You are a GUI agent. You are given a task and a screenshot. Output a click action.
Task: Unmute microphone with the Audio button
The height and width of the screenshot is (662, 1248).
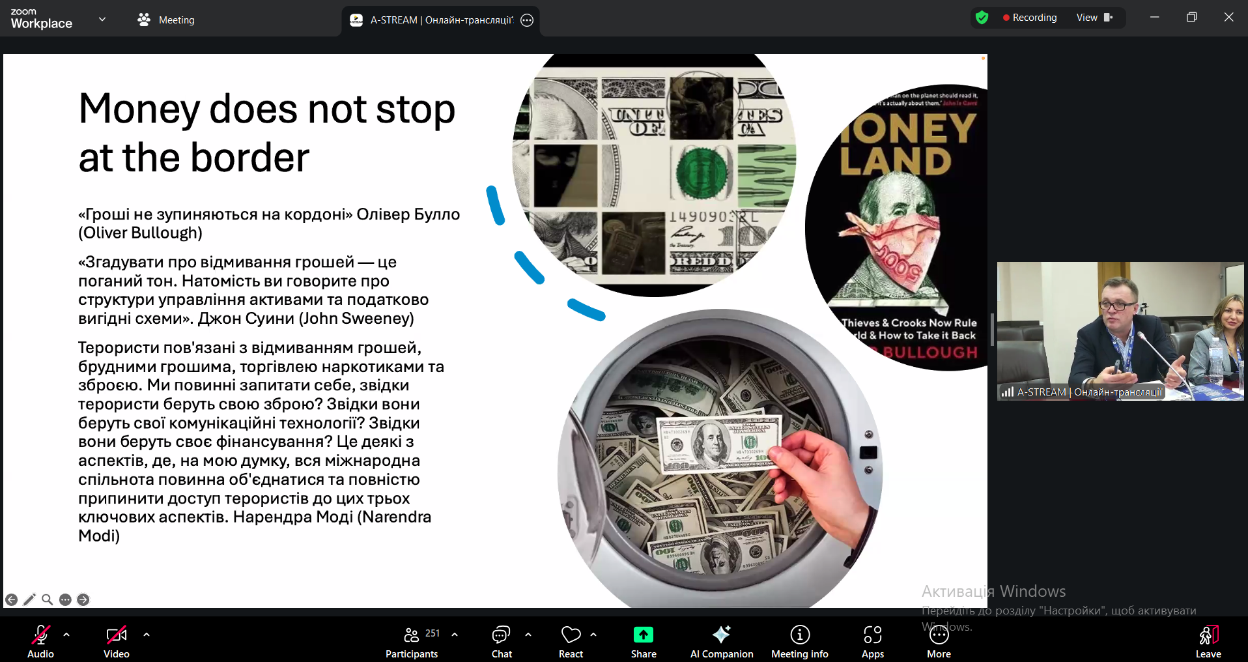point(40,640)
